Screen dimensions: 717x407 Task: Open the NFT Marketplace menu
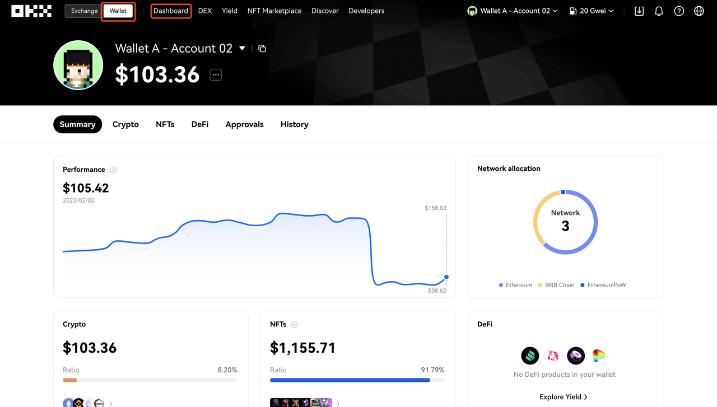274,11
